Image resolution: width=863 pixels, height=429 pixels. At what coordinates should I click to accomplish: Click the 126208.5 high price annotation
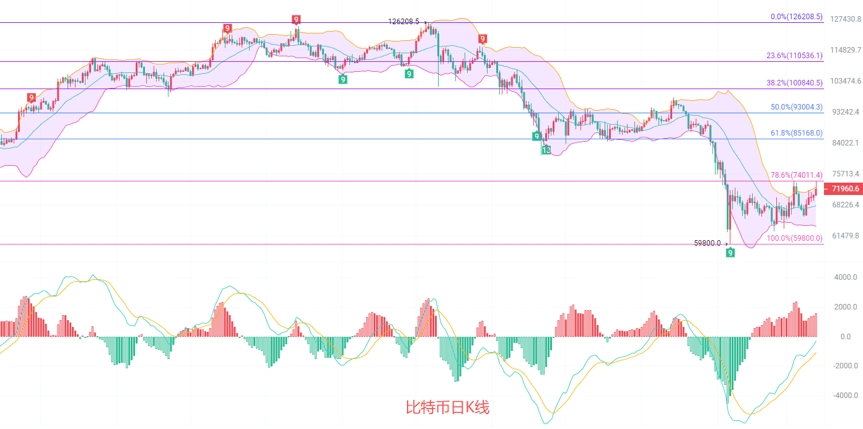click(403, 21)
